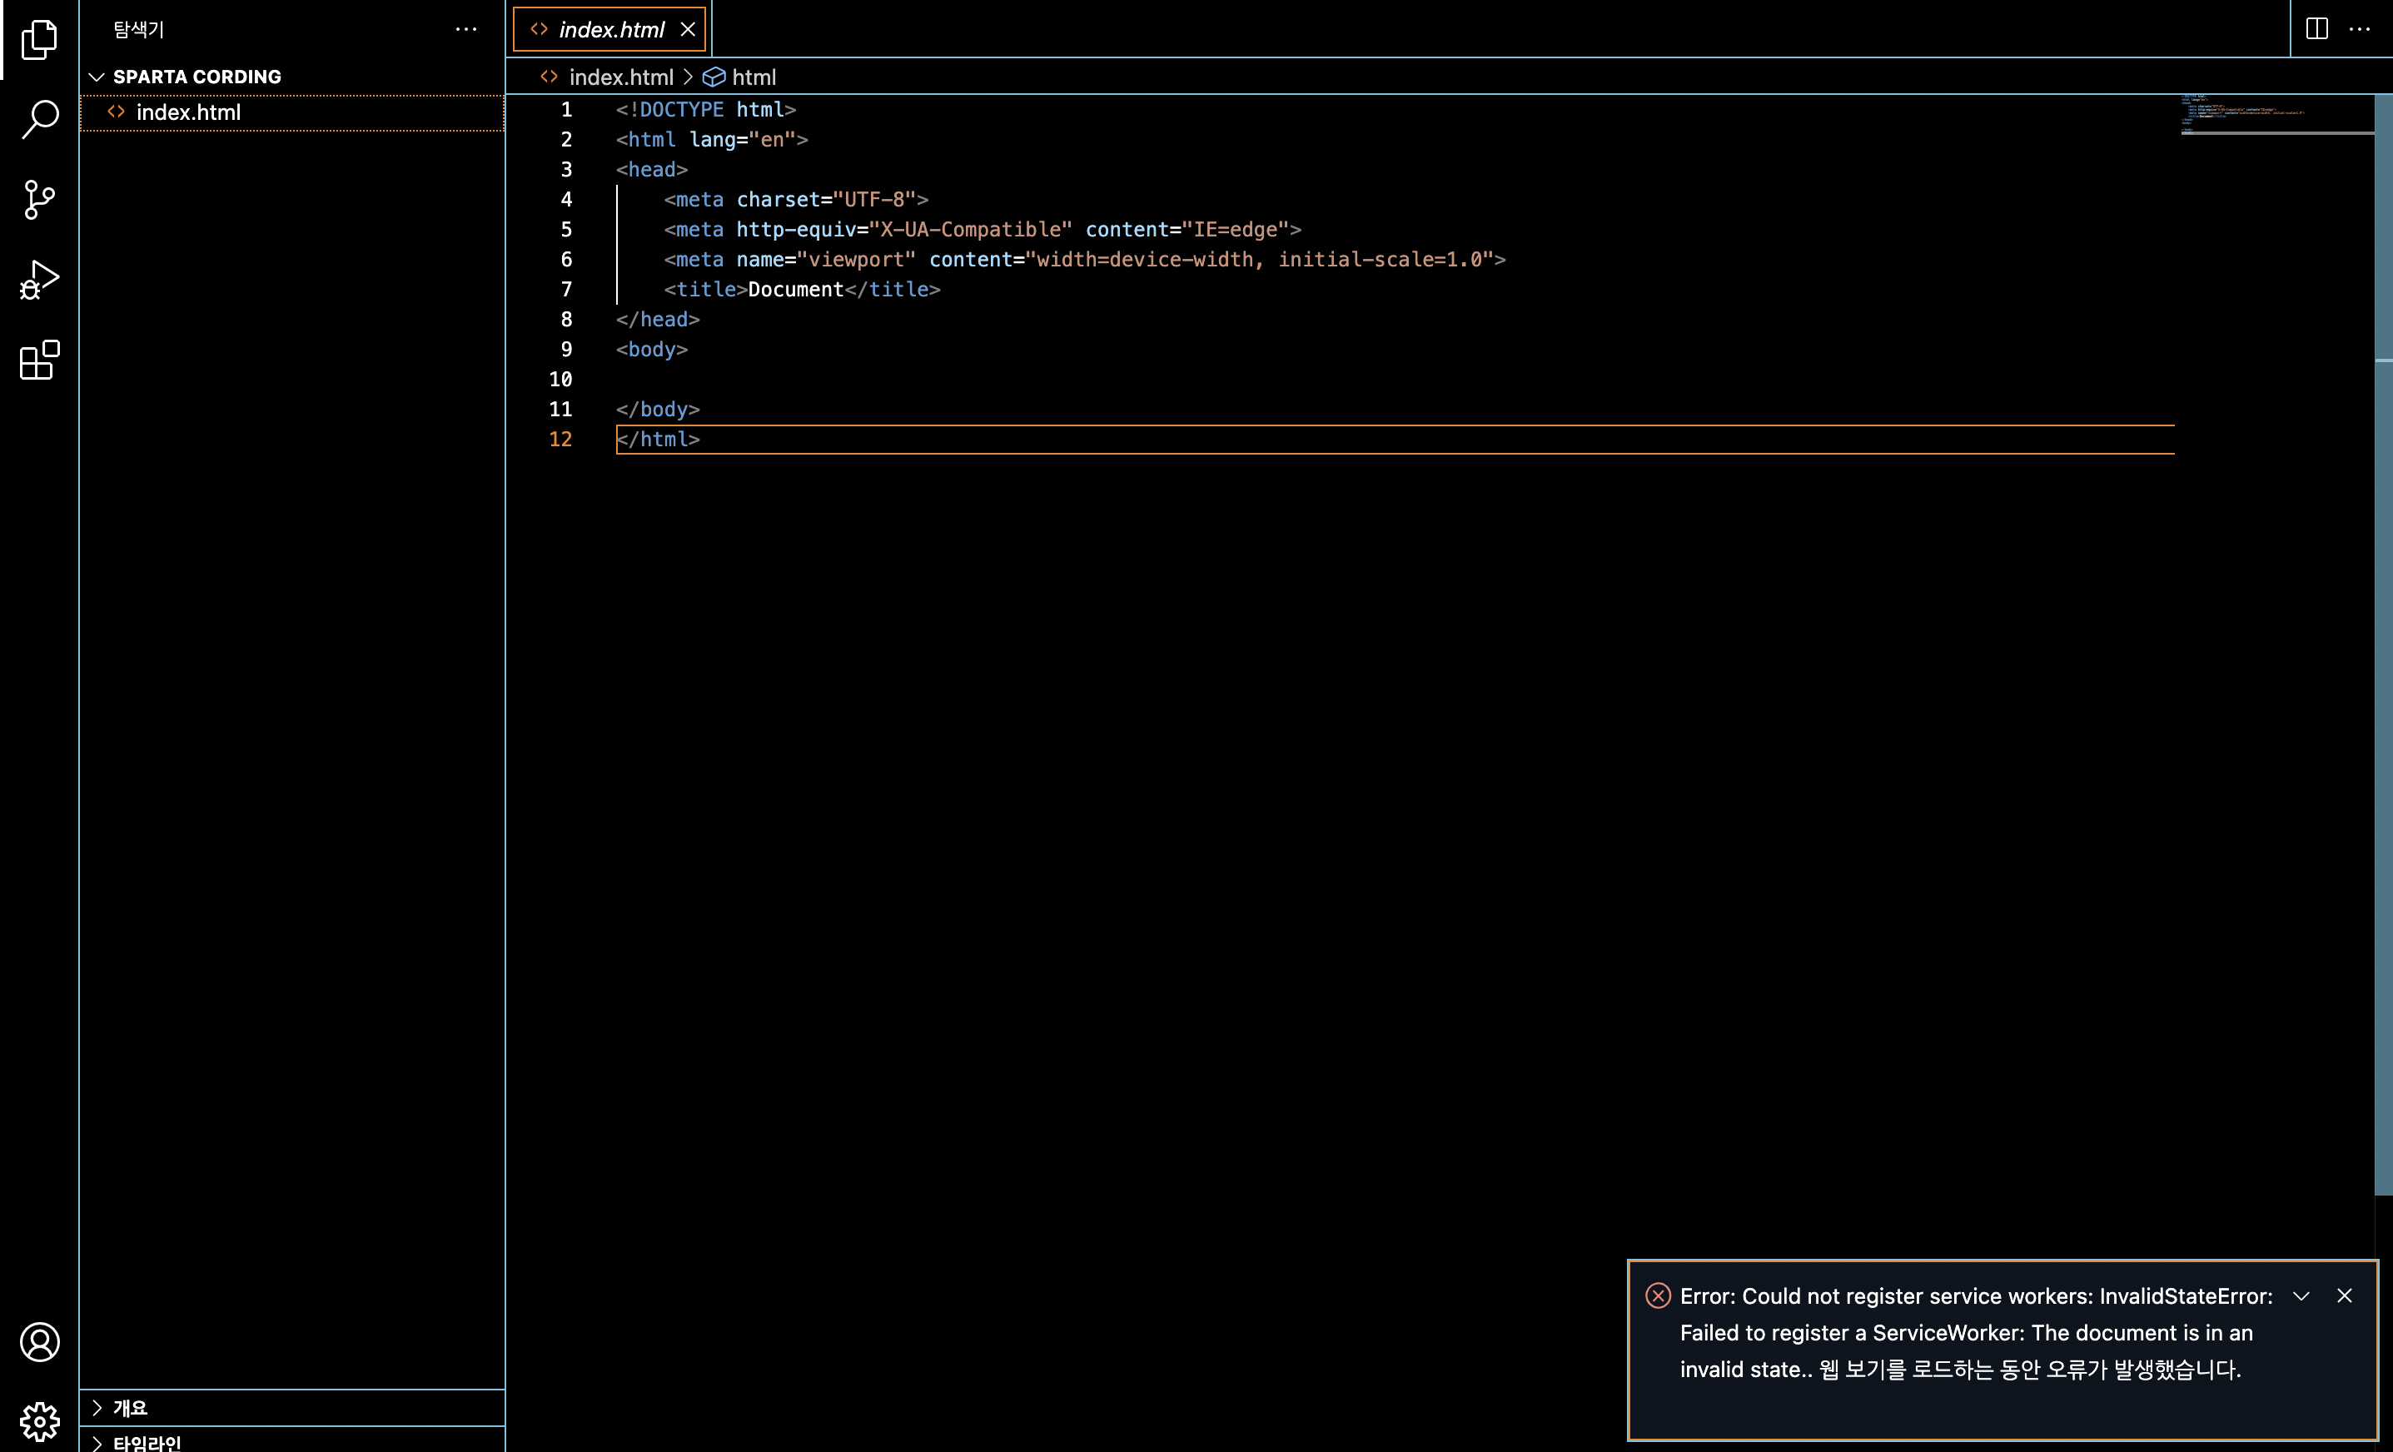Place cursor on meta charset line

796,200
